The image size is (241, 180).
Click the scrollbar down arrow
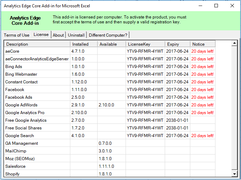234,174
